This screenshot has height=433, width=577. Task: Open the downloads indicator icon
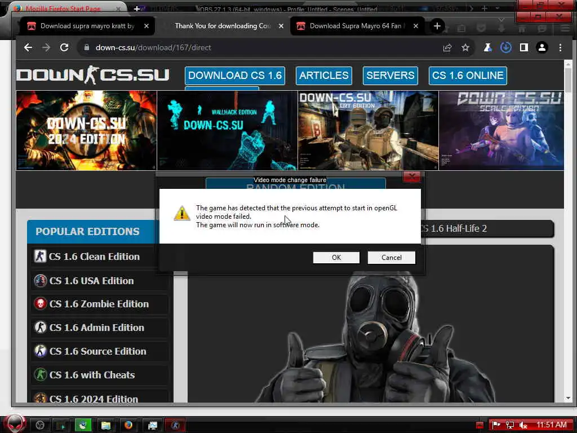tap(506, 47)
